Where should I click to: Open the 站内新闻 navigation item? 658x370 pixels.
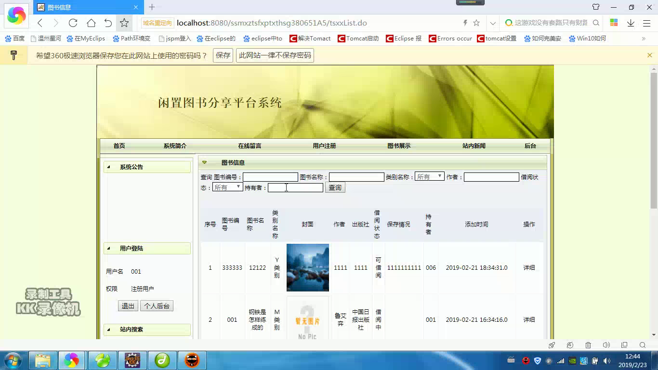(x=474, y=145)
